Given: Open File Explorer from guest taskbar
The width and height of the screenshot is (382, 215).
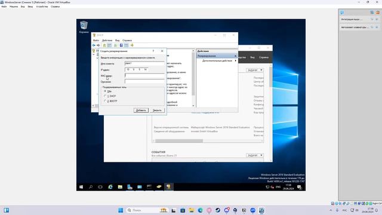Looking at the screenshot, I should 120,187.
